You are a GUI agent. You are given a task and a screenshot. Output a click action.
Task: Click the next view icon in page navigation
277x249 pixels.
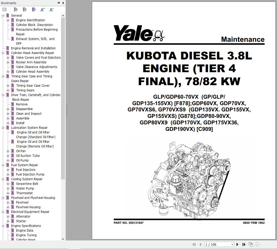pos(257,244)
